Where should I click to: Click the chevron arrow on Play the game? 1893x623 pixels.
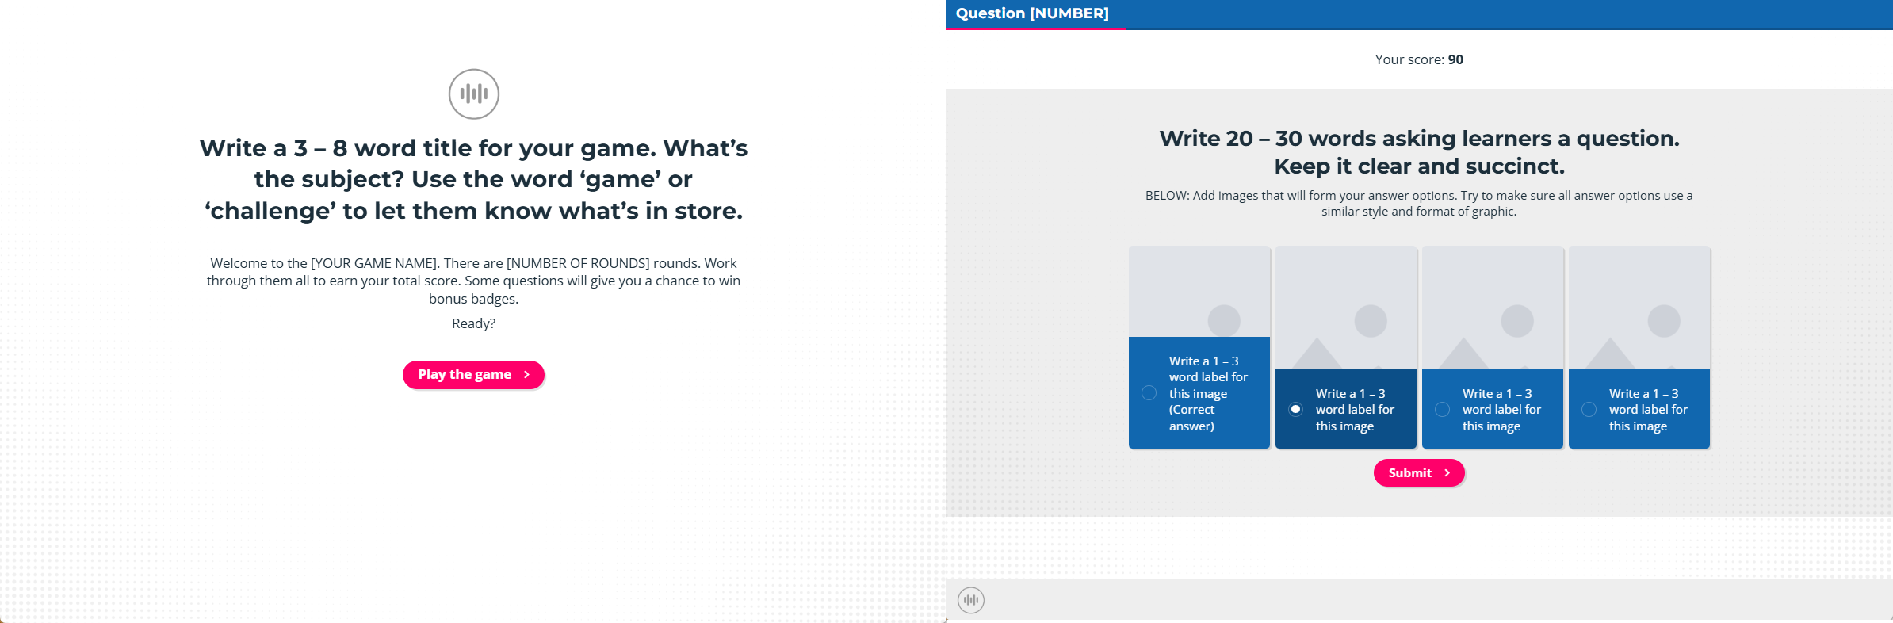pyautogui.click(x=526, y=375)
